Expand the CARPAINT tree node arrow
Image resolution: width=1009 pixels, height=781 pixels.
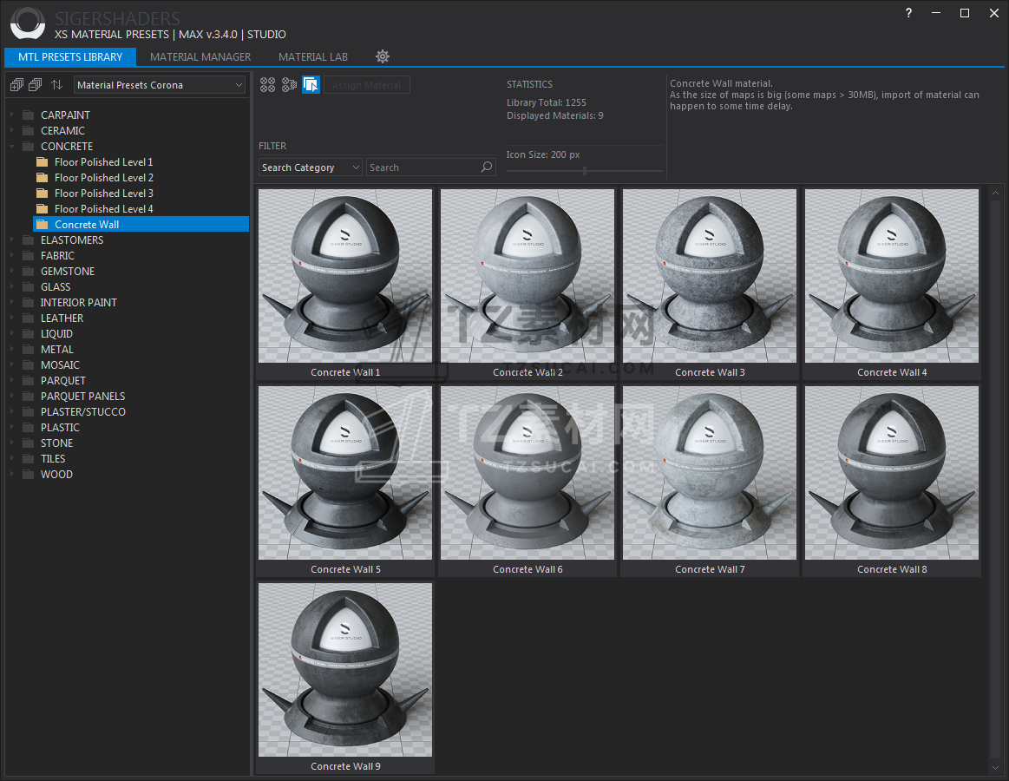[12, 115]
